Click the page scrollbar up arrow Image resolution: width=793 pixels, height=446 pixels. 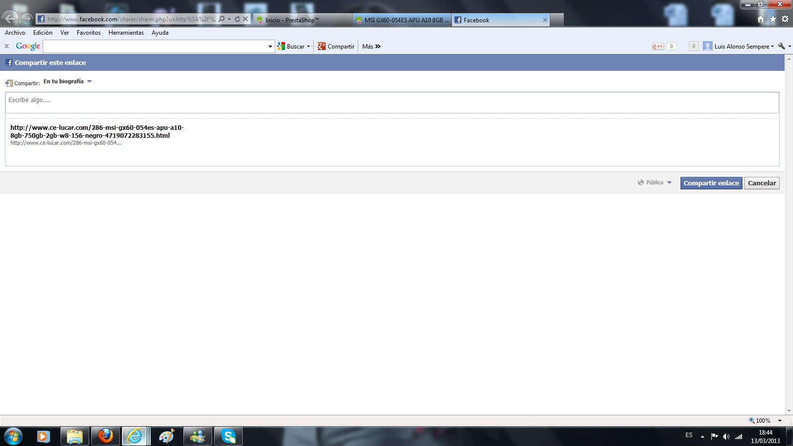point(789,58)
